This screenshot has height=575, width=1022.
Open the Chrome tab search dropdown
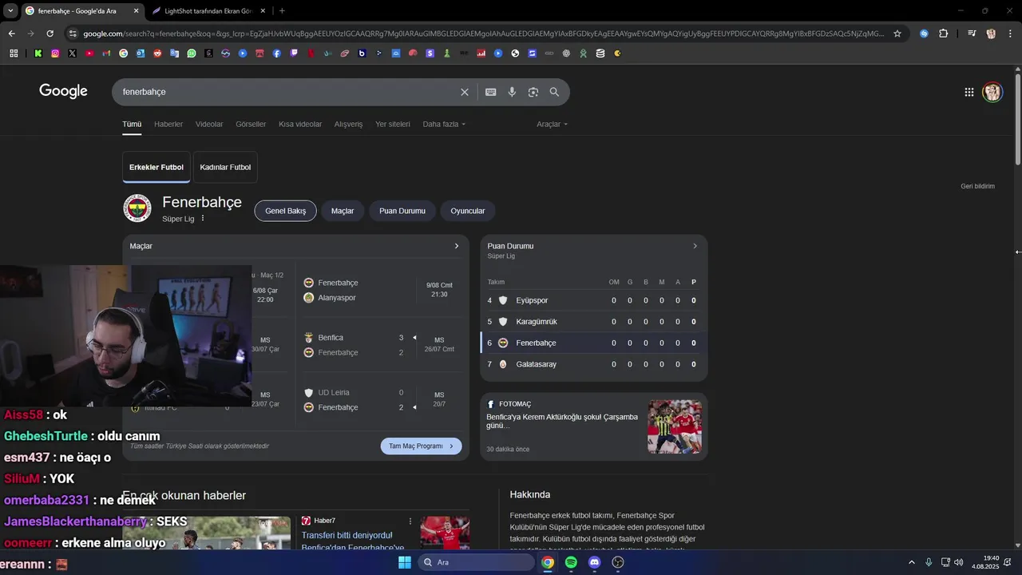click(x=10, y=10)
